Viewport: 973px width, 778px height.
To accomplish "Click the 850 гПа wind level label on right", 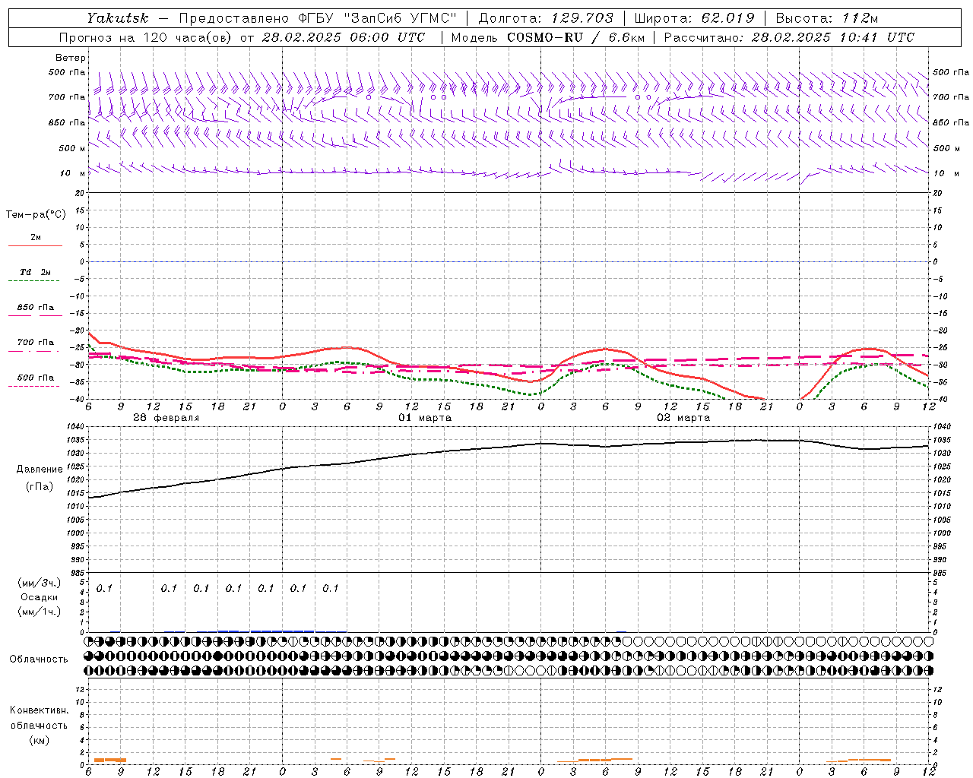I will click(951, 122).
